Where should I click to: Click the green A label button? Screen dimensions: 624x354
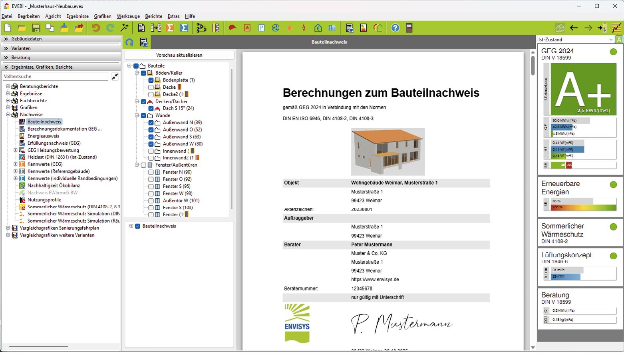(619, 40)
